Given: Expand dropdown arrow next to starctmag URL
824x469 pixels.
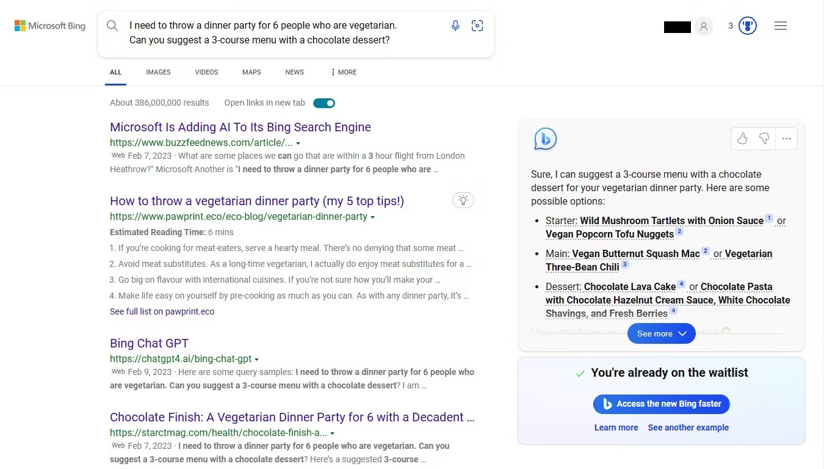Looking at the screenshot, I should point(332,434).
